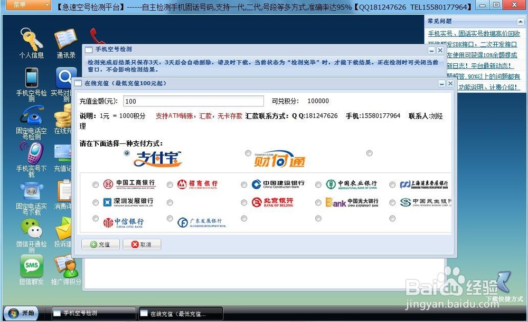Screen dimensions: 528x322
Task: Click the 支付宝 Alipay logo
Action: tap(157, 159)
